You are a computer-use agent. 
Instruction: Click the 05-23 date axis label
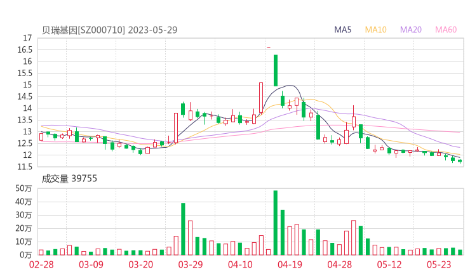coord(439,264)
